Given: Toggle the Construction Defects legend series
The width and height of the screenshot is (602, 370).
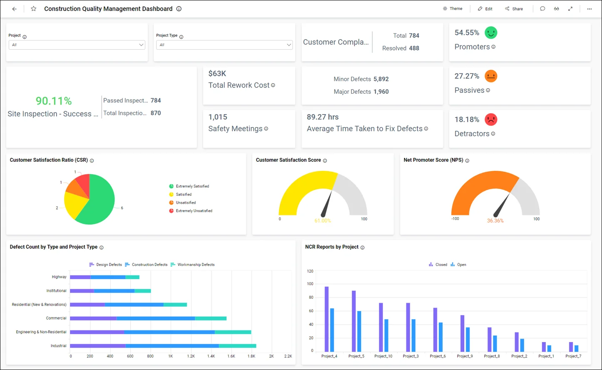Looking at the screenshot, I should pos(146,265).
